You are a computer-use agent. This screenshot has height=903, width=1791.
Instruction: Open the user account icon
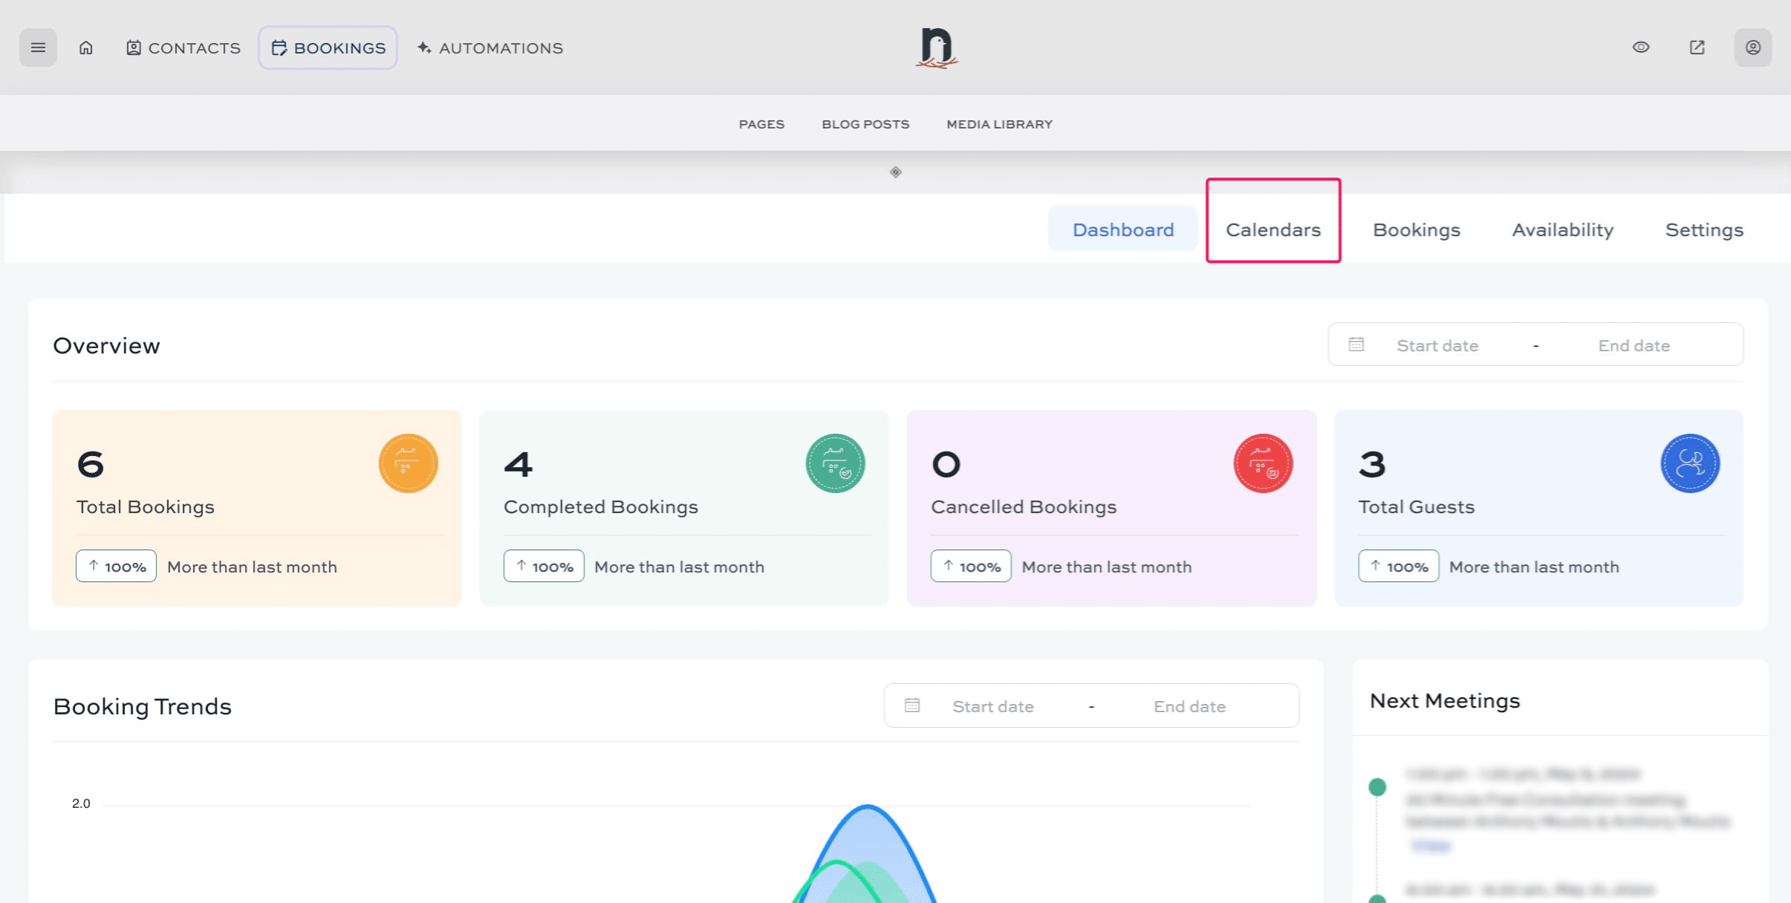pos(1752,48)
